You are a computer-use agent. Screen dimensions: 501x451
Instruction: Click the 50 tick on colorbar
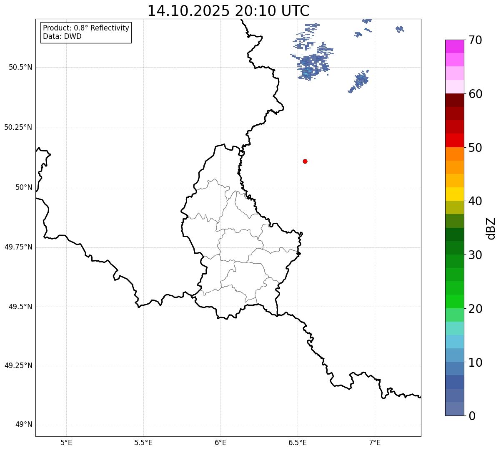click(475, 148)
